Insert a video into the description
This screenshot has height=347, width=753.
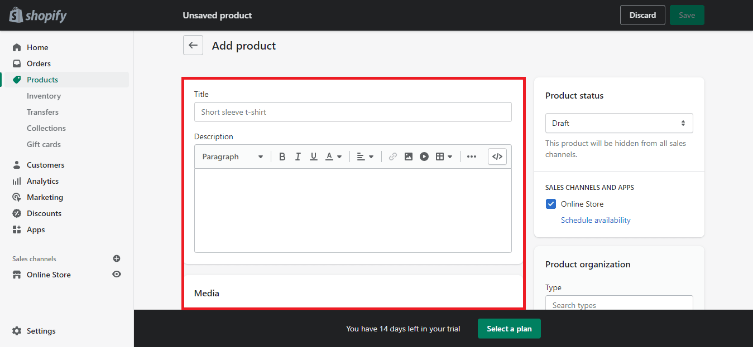[x=424, y=157]
